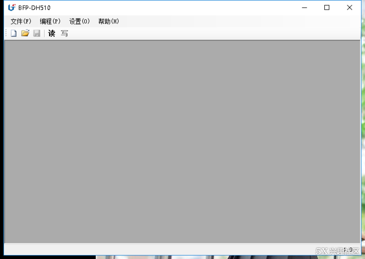The height and width of the screenshot is (259, 365).
Task: Click the BFP-DH510 app logo in title bar
Action: (x=12, y=8)
